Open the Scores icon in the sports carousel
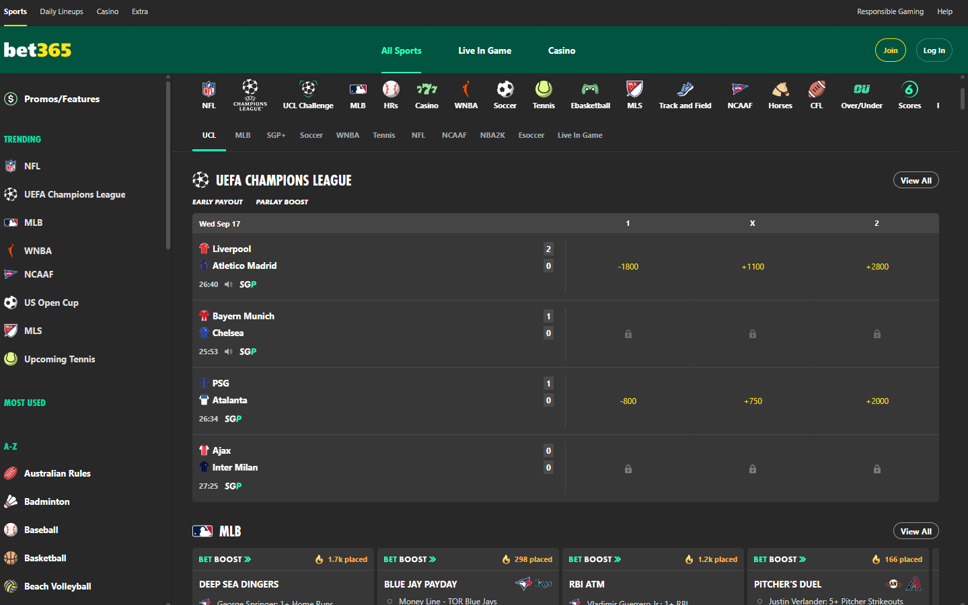Screen dimensions: 968x605 (x=909, y=87)
